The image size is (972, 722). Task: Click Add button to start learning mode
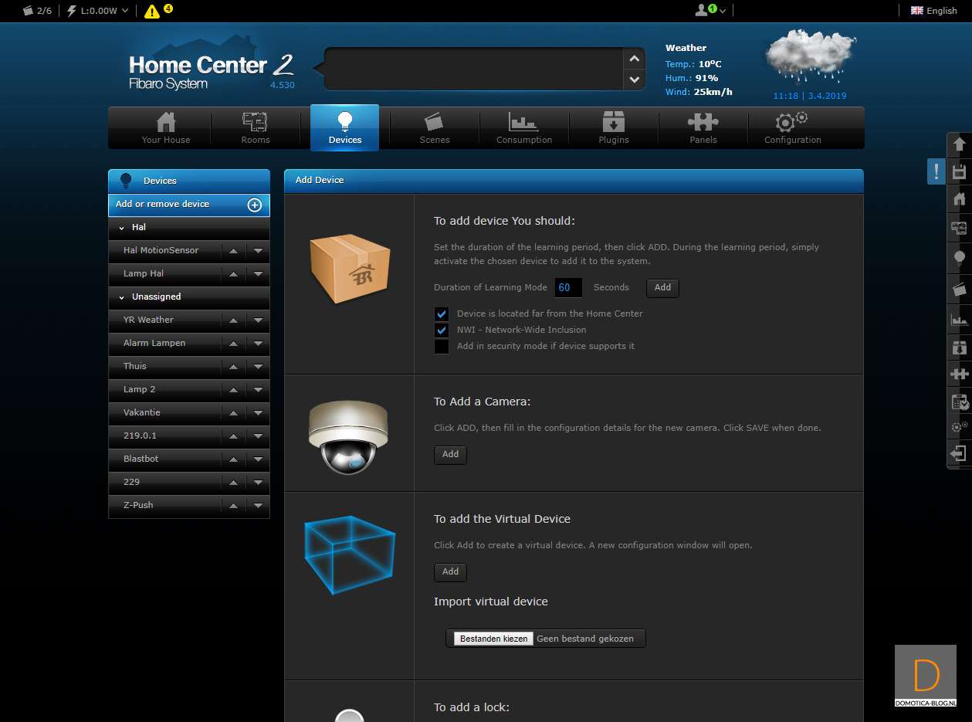click(662, 287)
